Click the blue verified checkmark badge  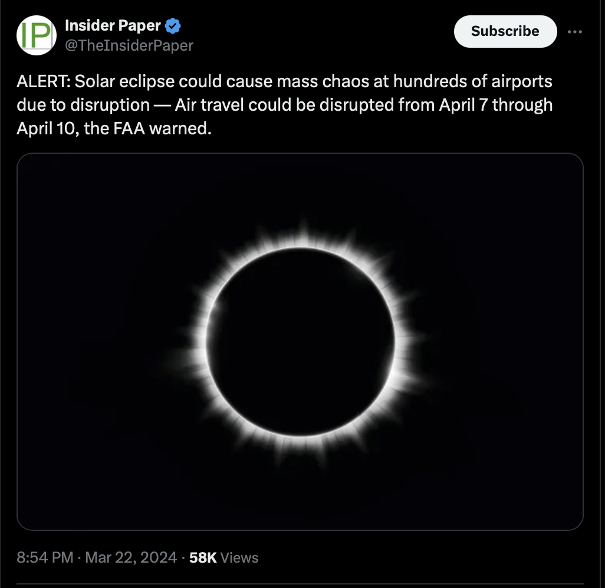(172, 26)
